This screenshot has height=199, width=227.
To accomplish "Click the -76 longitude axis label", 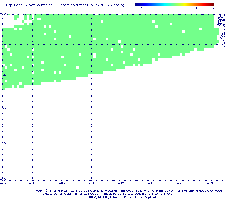I will [x=210, y=183].
